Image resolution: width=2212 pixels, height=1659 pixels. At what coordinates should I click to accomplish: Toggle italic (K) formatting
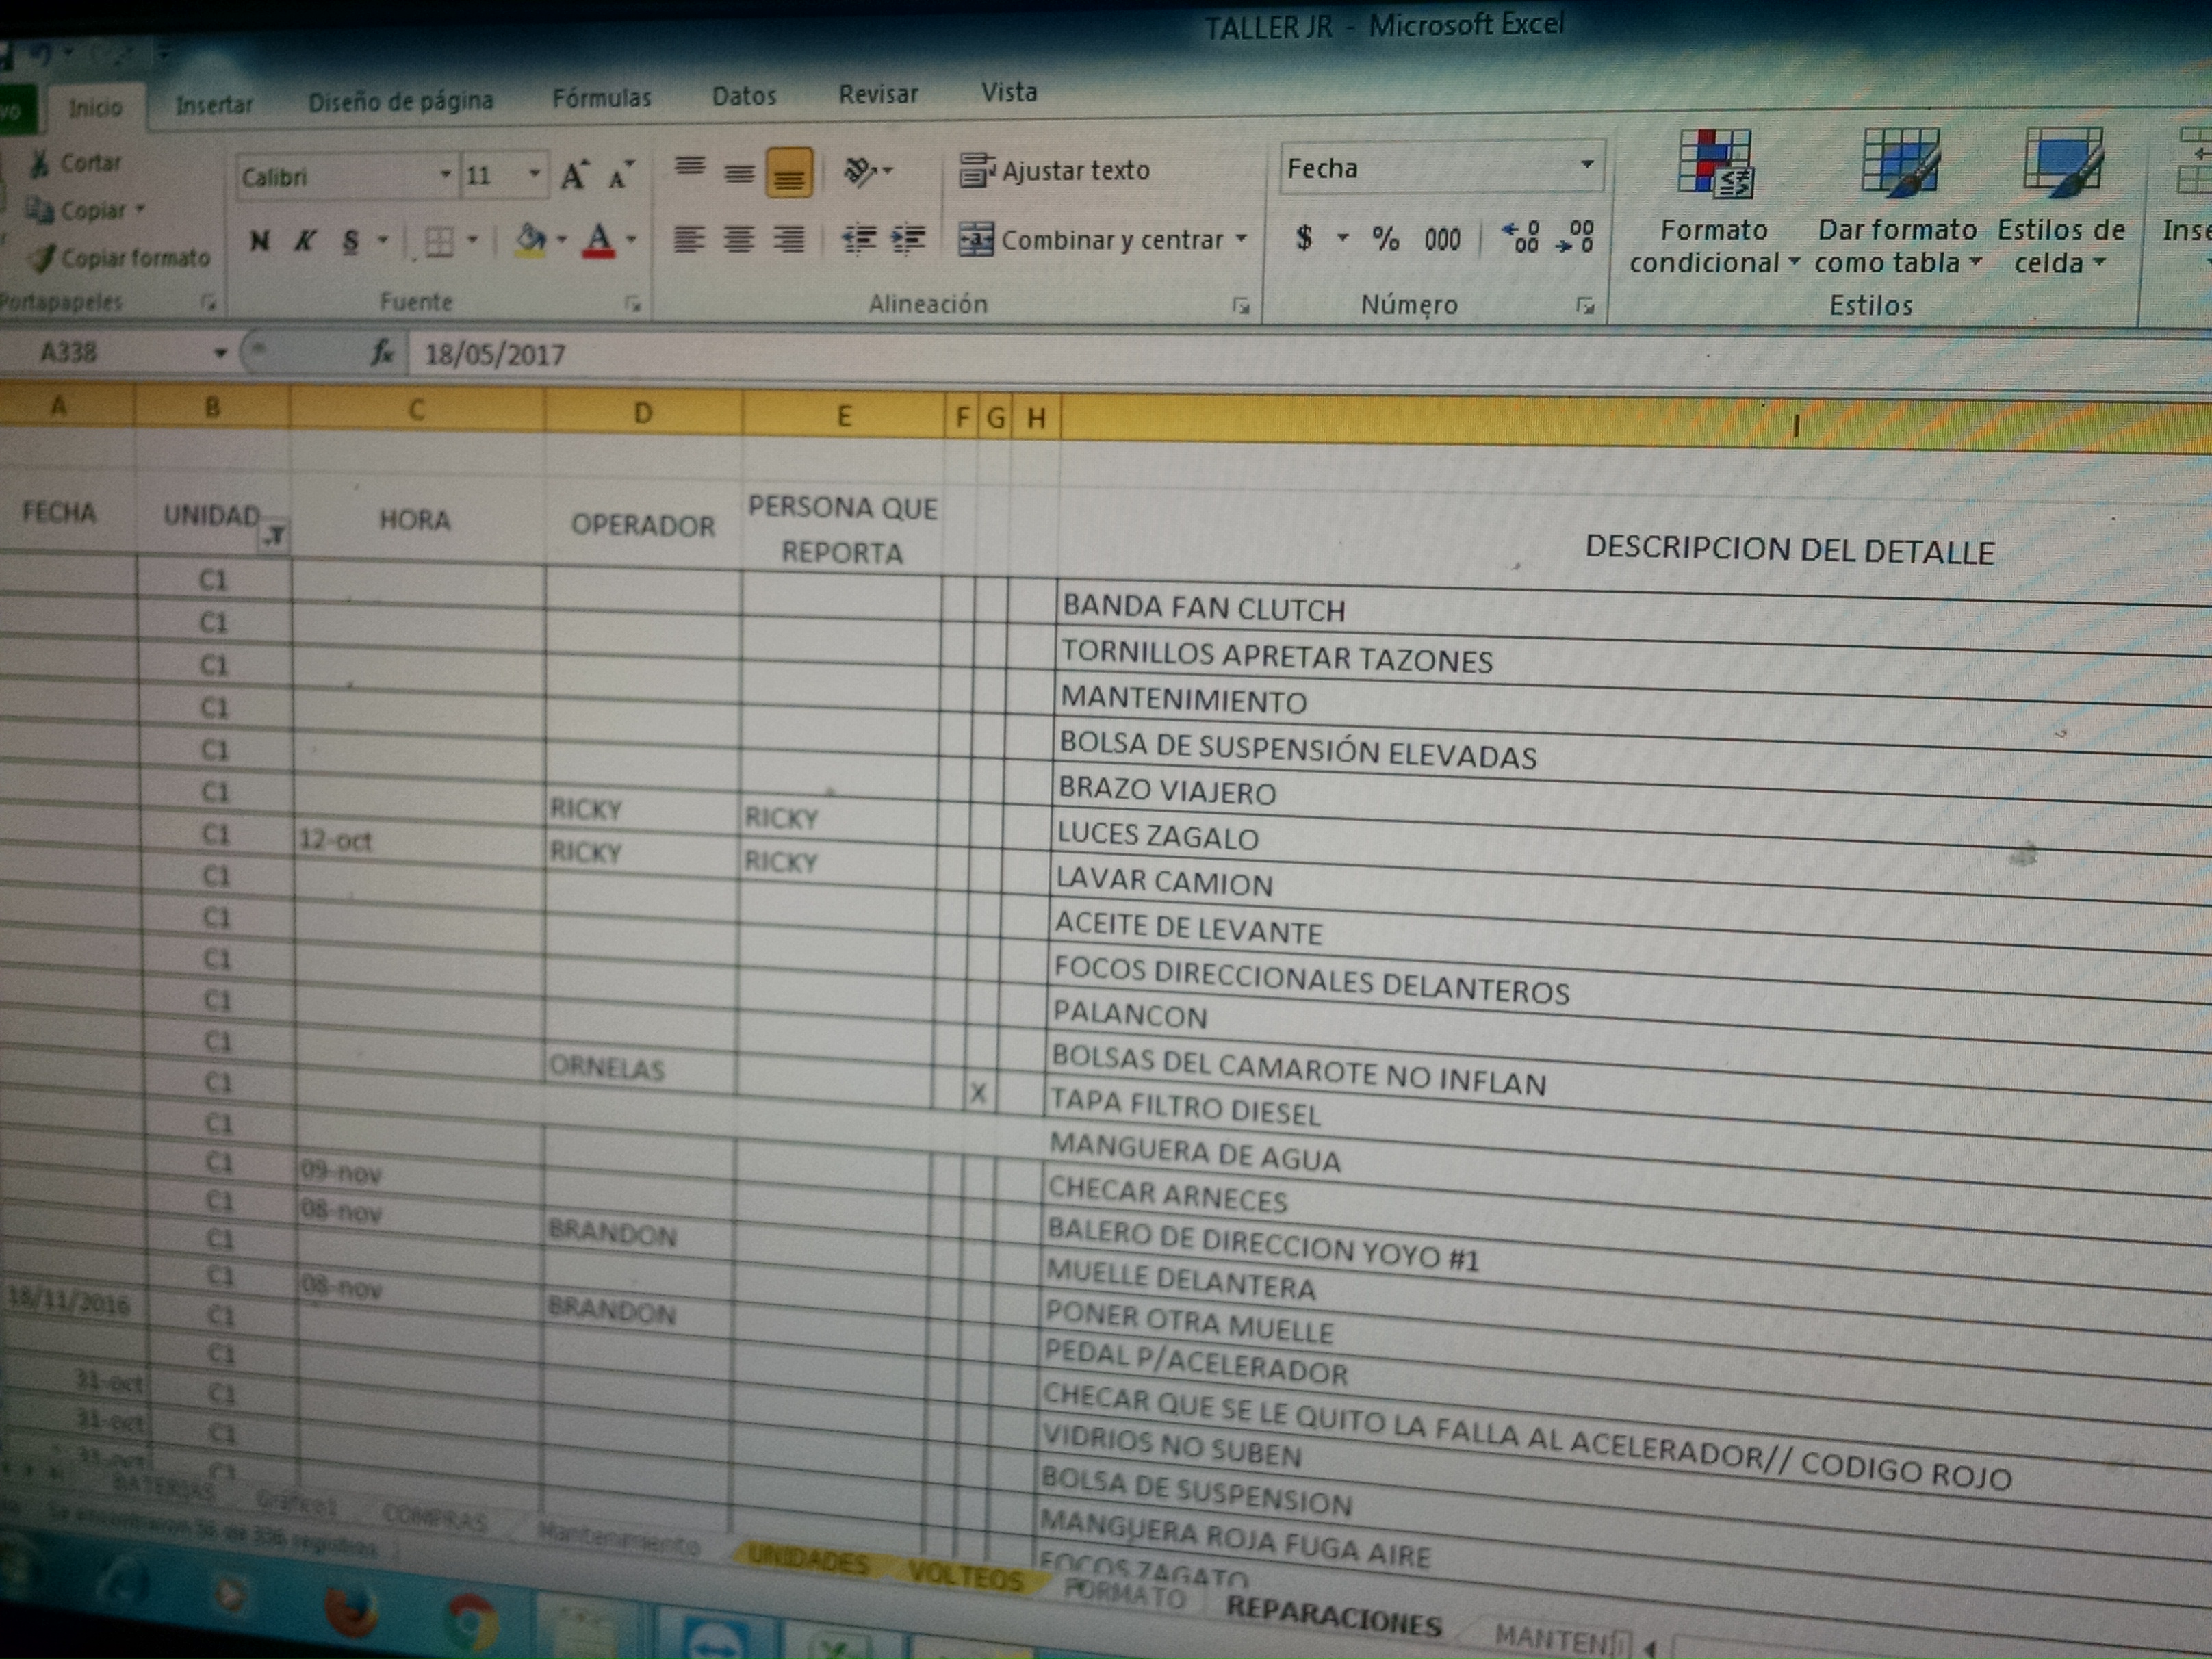305,240
